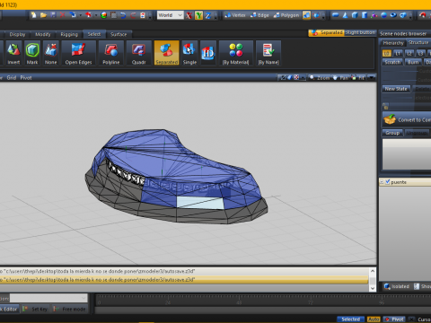Click the viewport Fit button
431x323 pixels.
coord(358,78)
